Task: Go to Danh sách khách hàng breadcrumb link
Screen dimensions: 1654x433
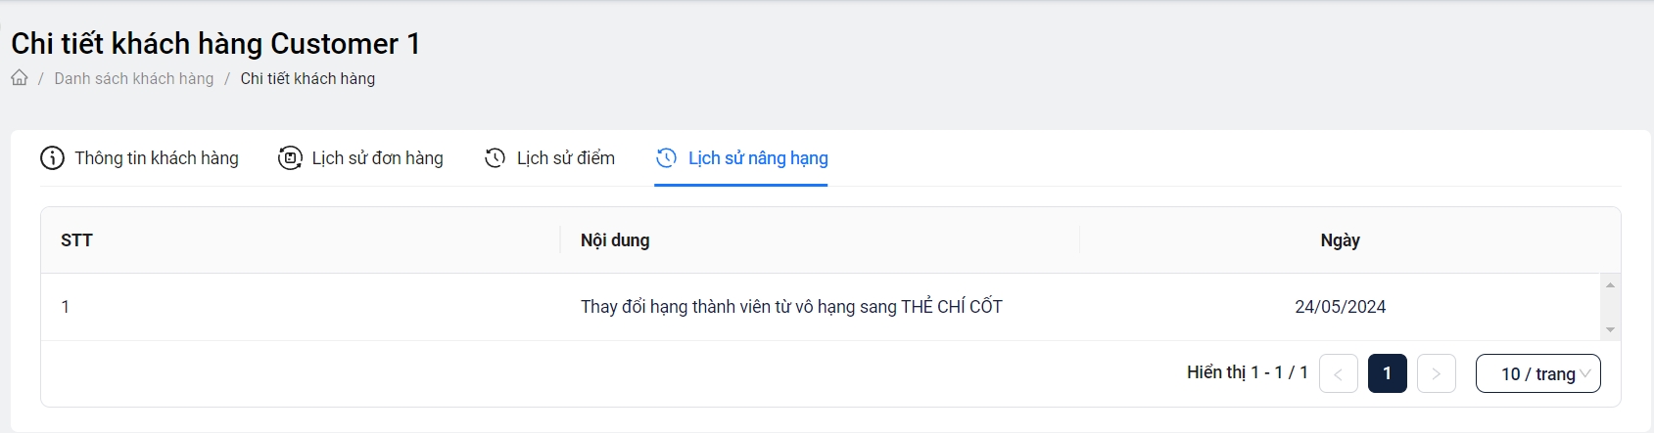Action: [x=134, y=78]
